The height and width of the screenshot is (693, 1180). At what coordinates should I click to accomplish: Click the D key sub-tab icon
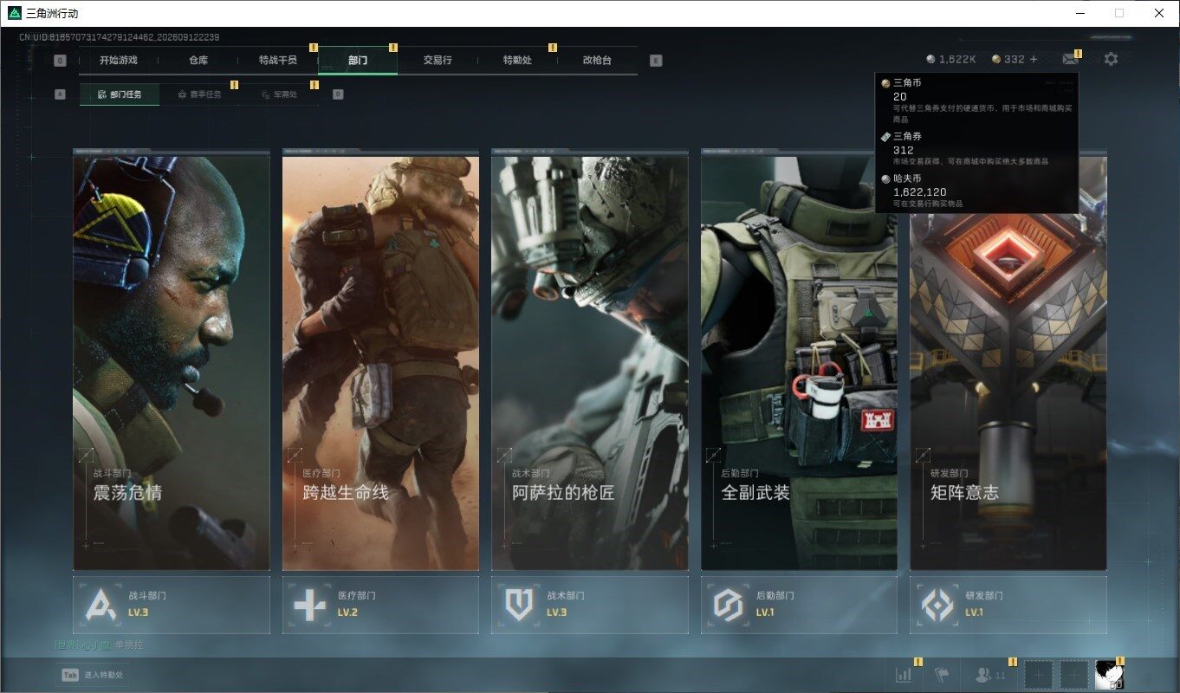(x=338, y=94)
